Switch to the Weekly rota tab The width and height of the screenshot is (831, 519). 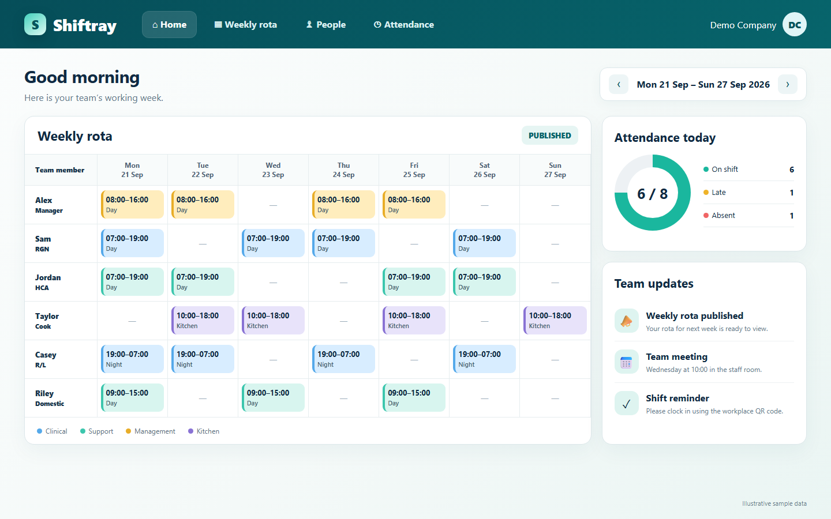[x=246, y=24]
